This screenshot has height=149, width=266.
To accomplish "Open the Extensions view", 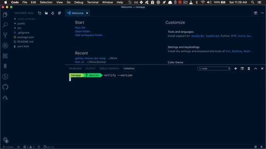I will tap(5, 56).
